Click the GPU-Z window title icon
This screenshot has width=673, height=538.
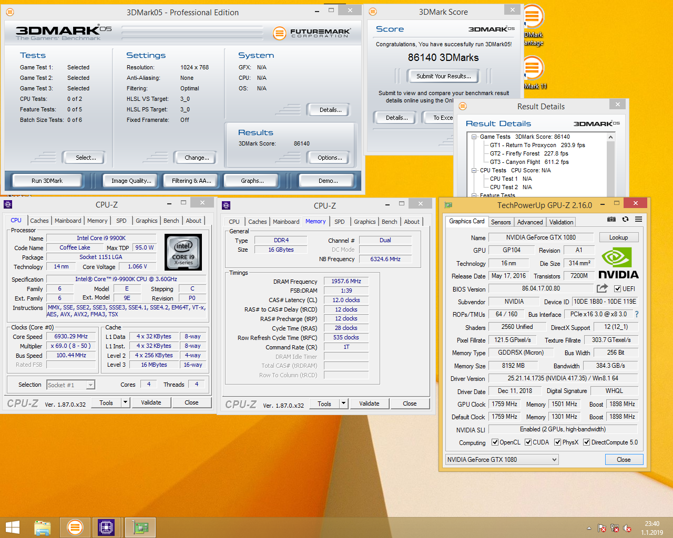tap(448, 205)
